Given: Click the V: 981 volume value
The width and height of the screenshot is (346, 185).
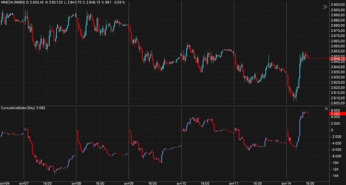Looking at the screenshot, I should [106, 2].
